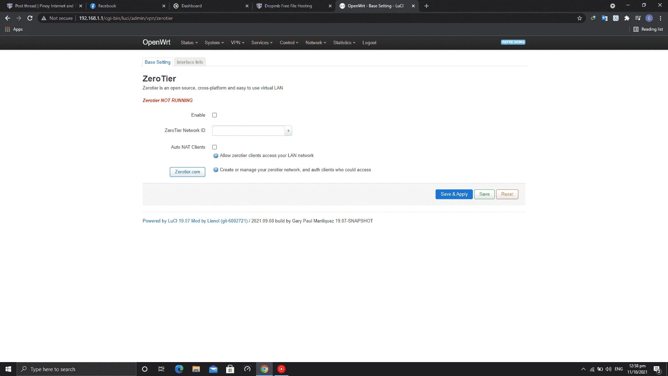Reload the current page

coord(30,18)
